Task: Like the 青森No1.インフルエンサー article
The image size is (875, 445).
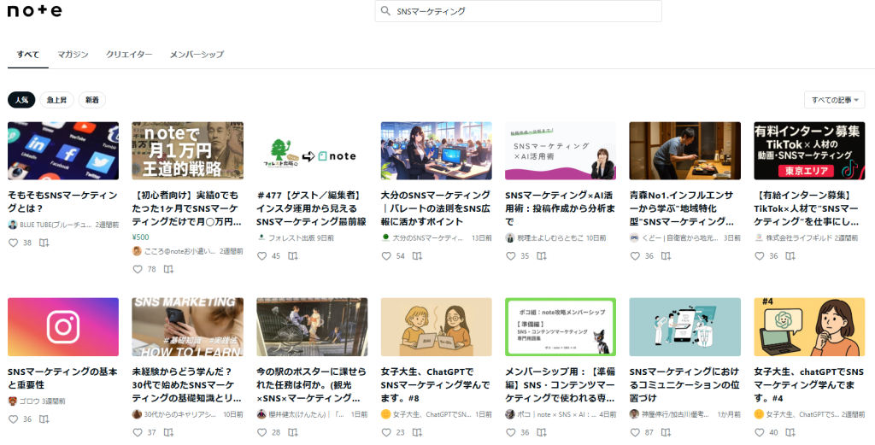Action: point(635,256)
